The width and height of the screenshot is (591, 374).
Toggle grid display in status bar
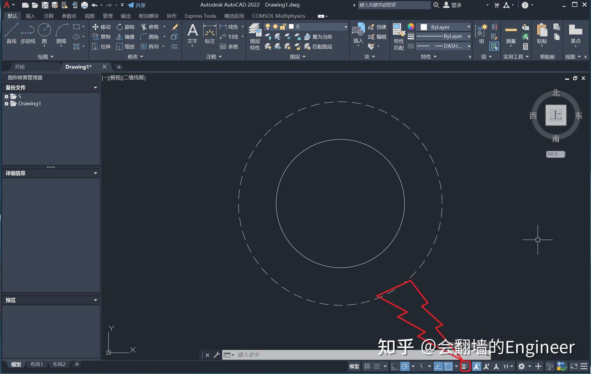click(367, 366)
